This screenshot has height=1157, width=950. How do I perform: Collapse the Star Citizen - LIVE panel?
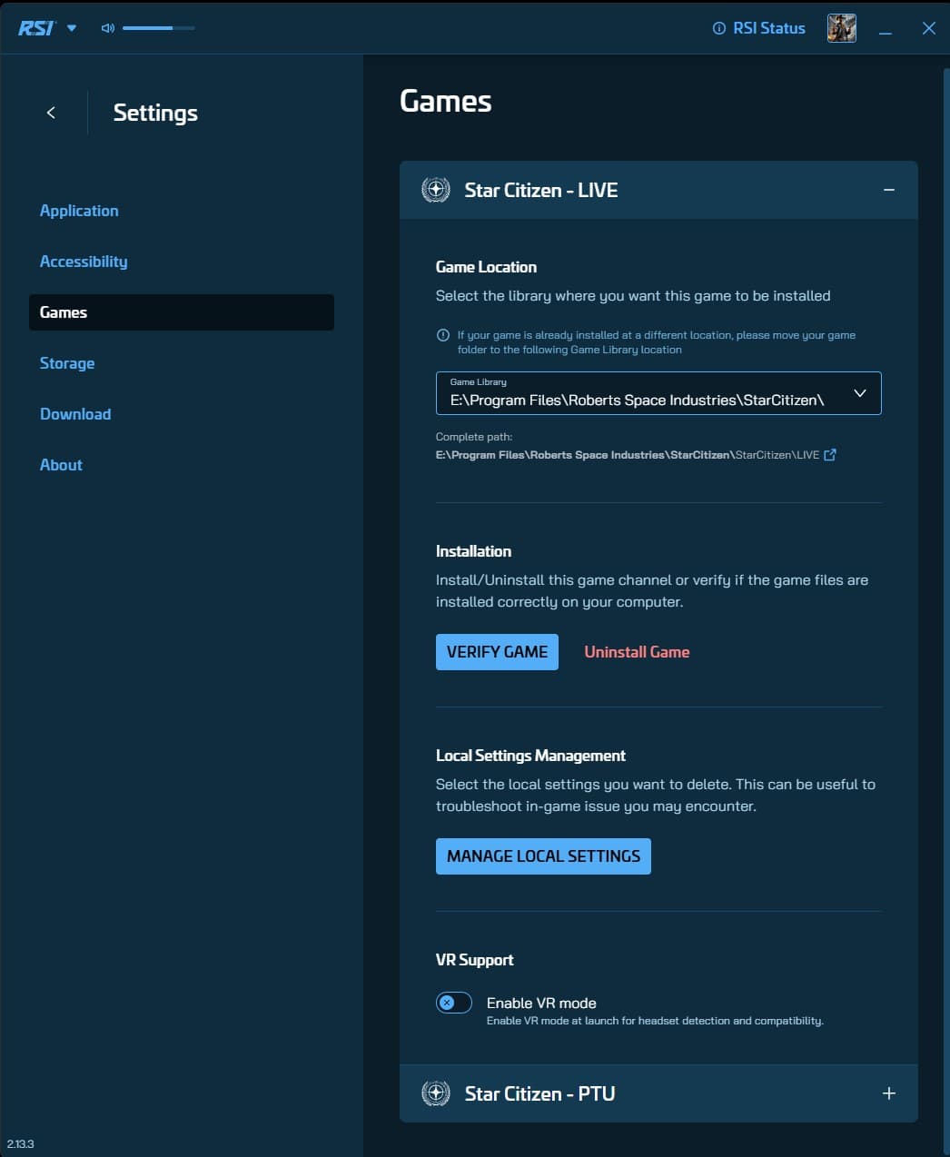(889, 190)
